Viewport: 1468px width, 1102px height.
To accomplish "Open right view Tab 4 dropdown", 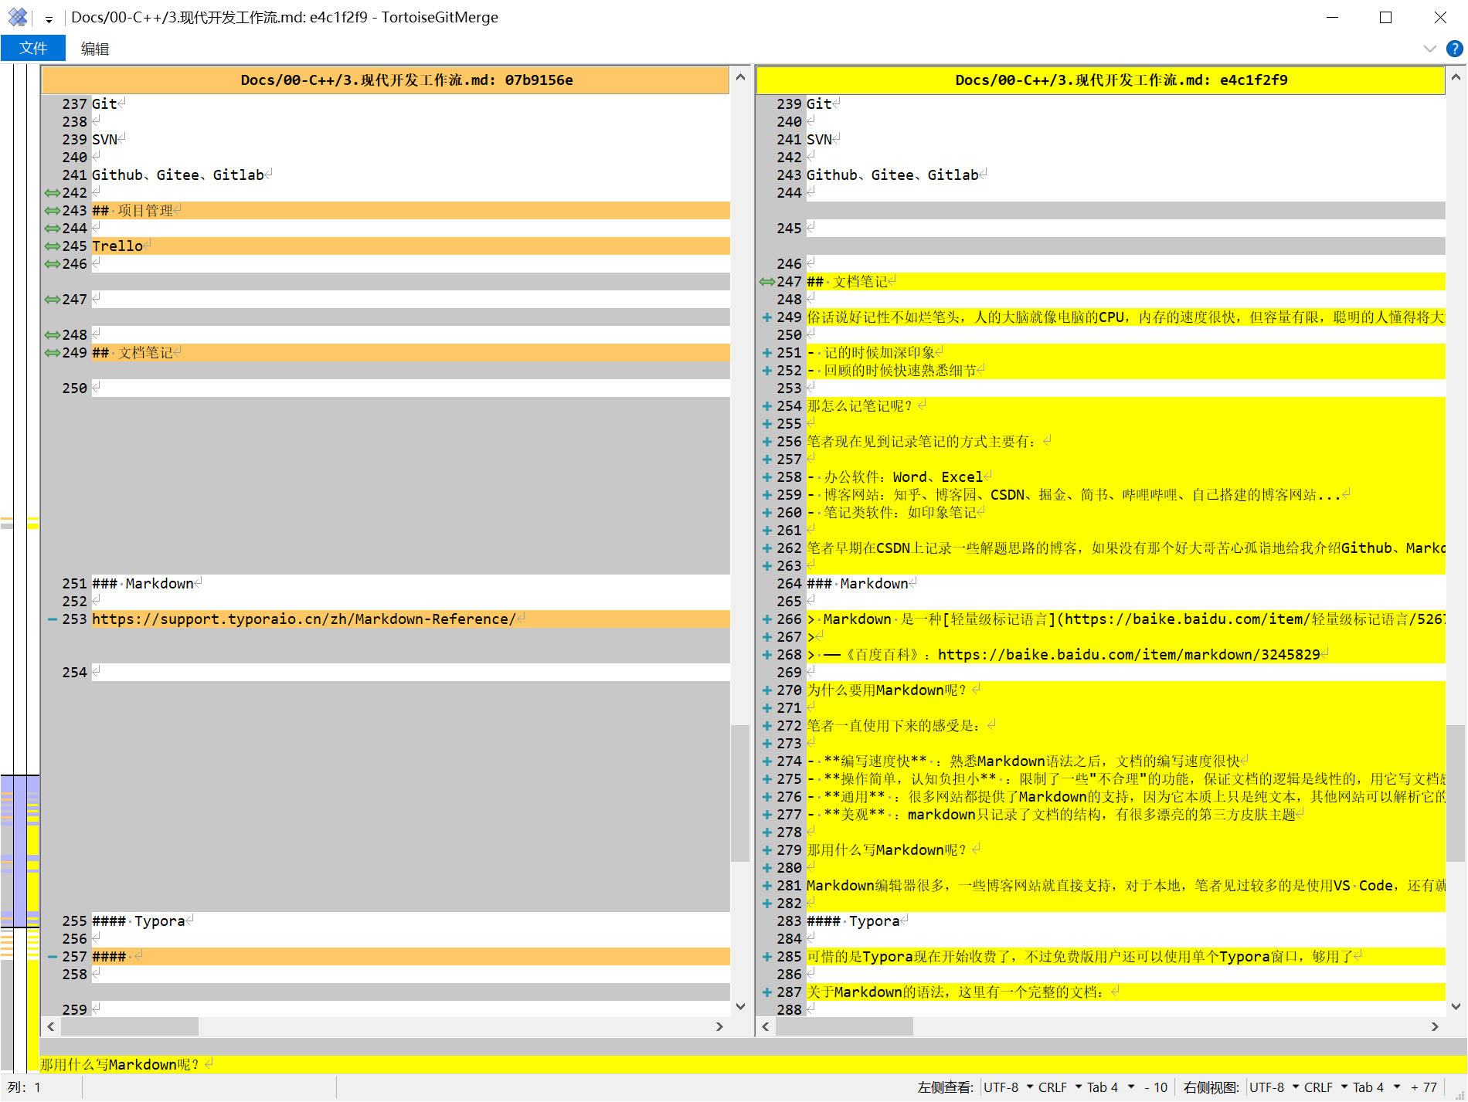I will tap(1375, 1087).
